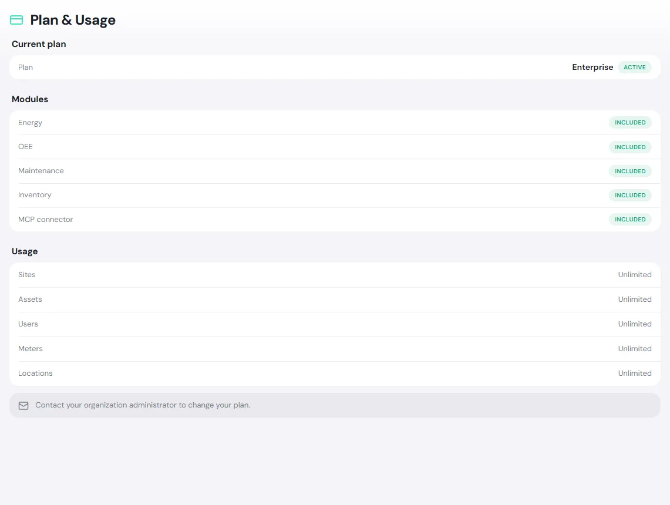The height and width of the screenshot is (505, 670).
Task: Click the credit card icon beside Plan & Usage
Action: coord(16,20)
